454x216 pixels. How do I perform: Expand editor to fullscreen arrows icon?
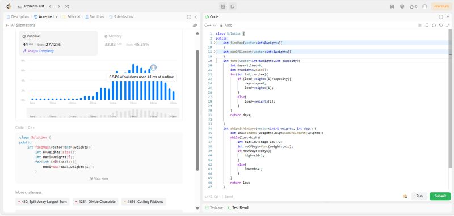(448, 26)
